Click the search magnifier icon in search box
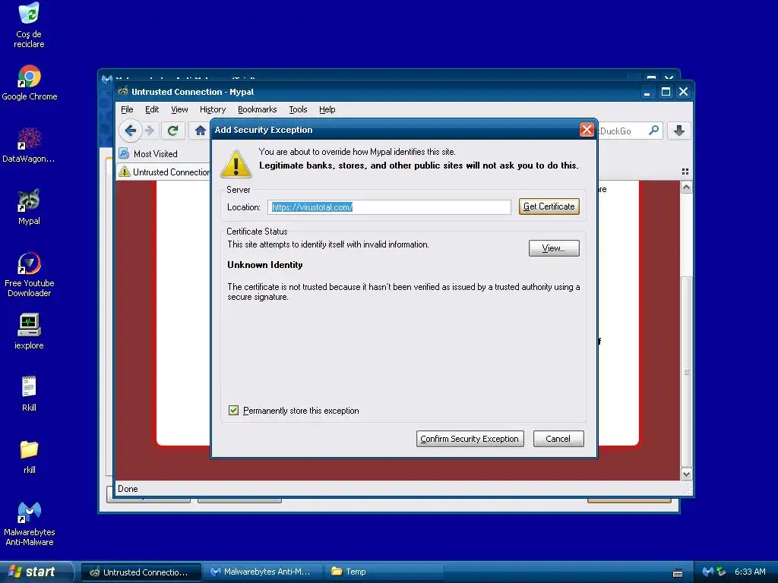The height and width of the screenshot is (583, 778). tap(654, 131)
